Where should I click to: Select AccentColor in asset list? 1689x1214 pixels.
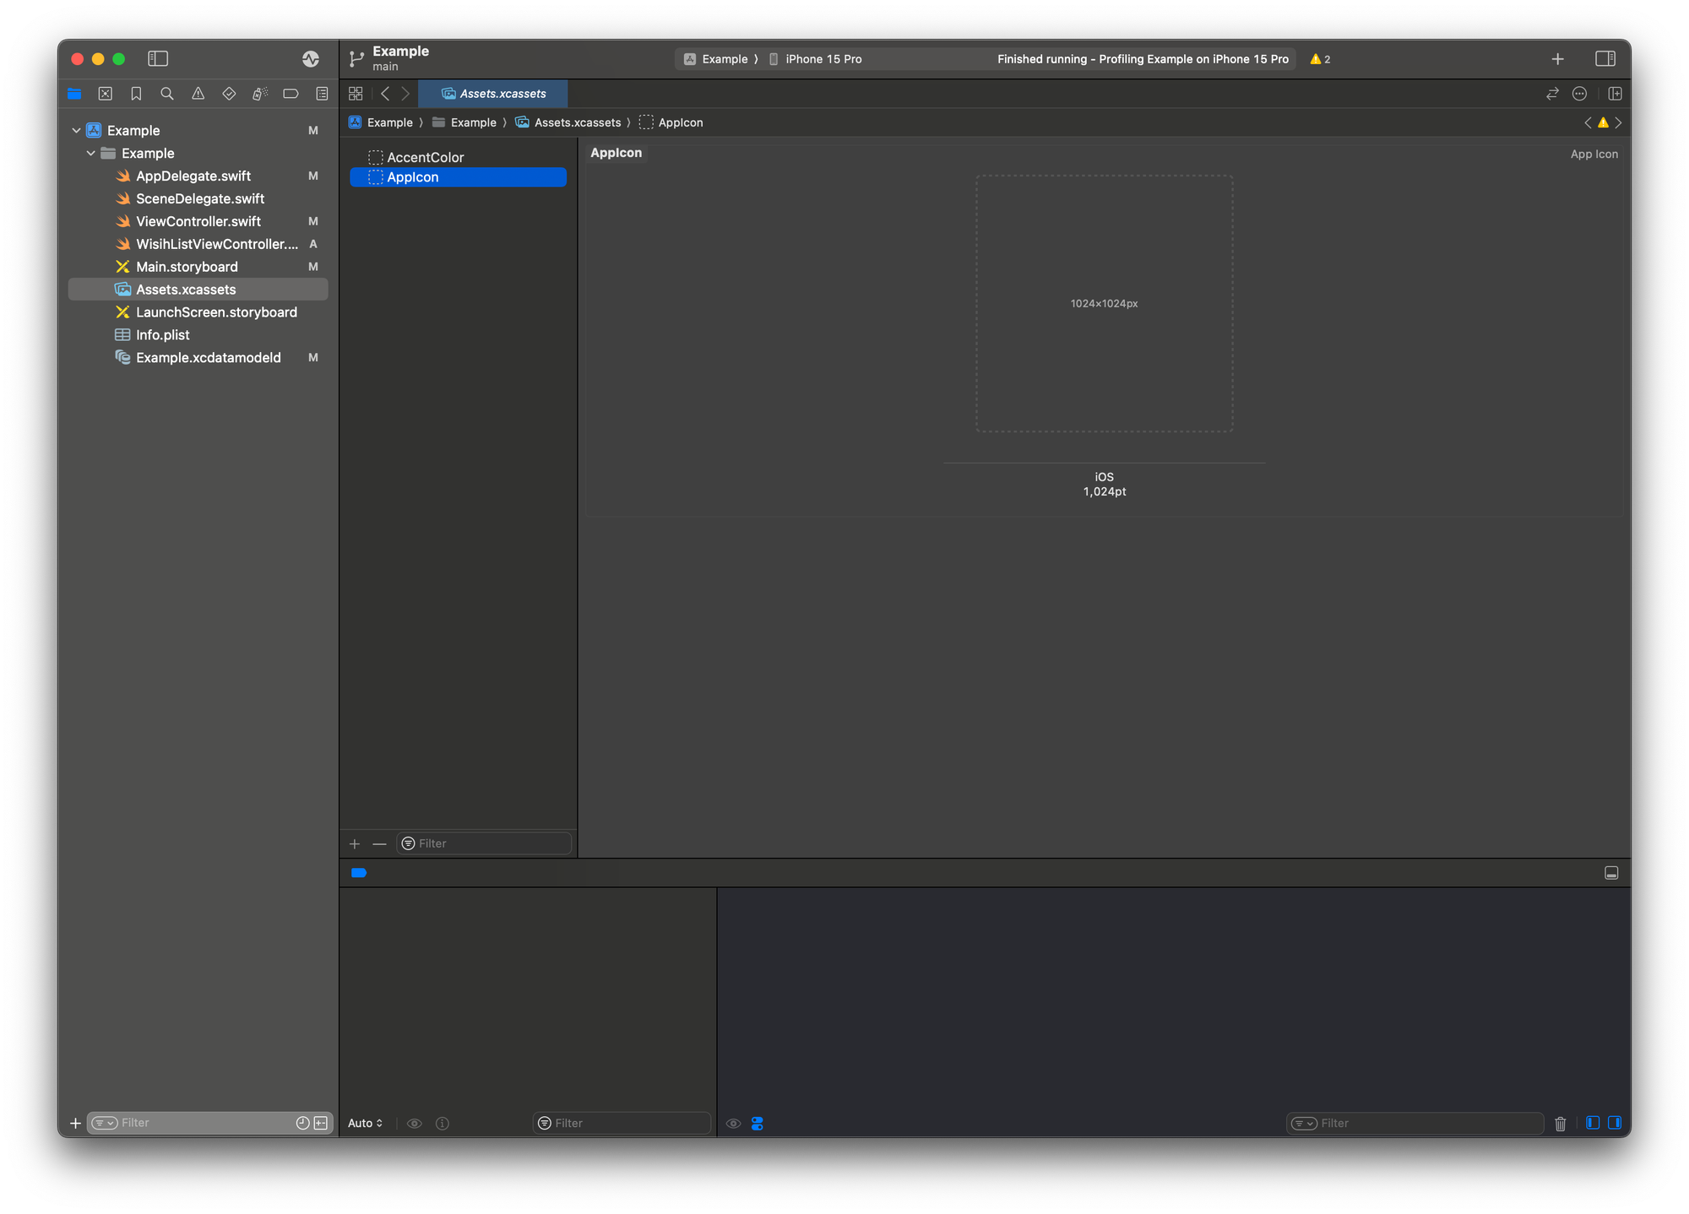(x=425, y=158)
